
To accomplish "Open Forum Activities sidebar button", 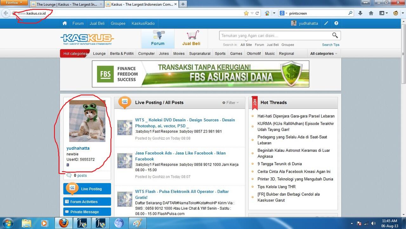I will 87,201.
